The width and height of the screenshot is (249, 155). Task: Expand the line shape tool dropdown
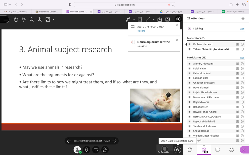pos(153,20)
